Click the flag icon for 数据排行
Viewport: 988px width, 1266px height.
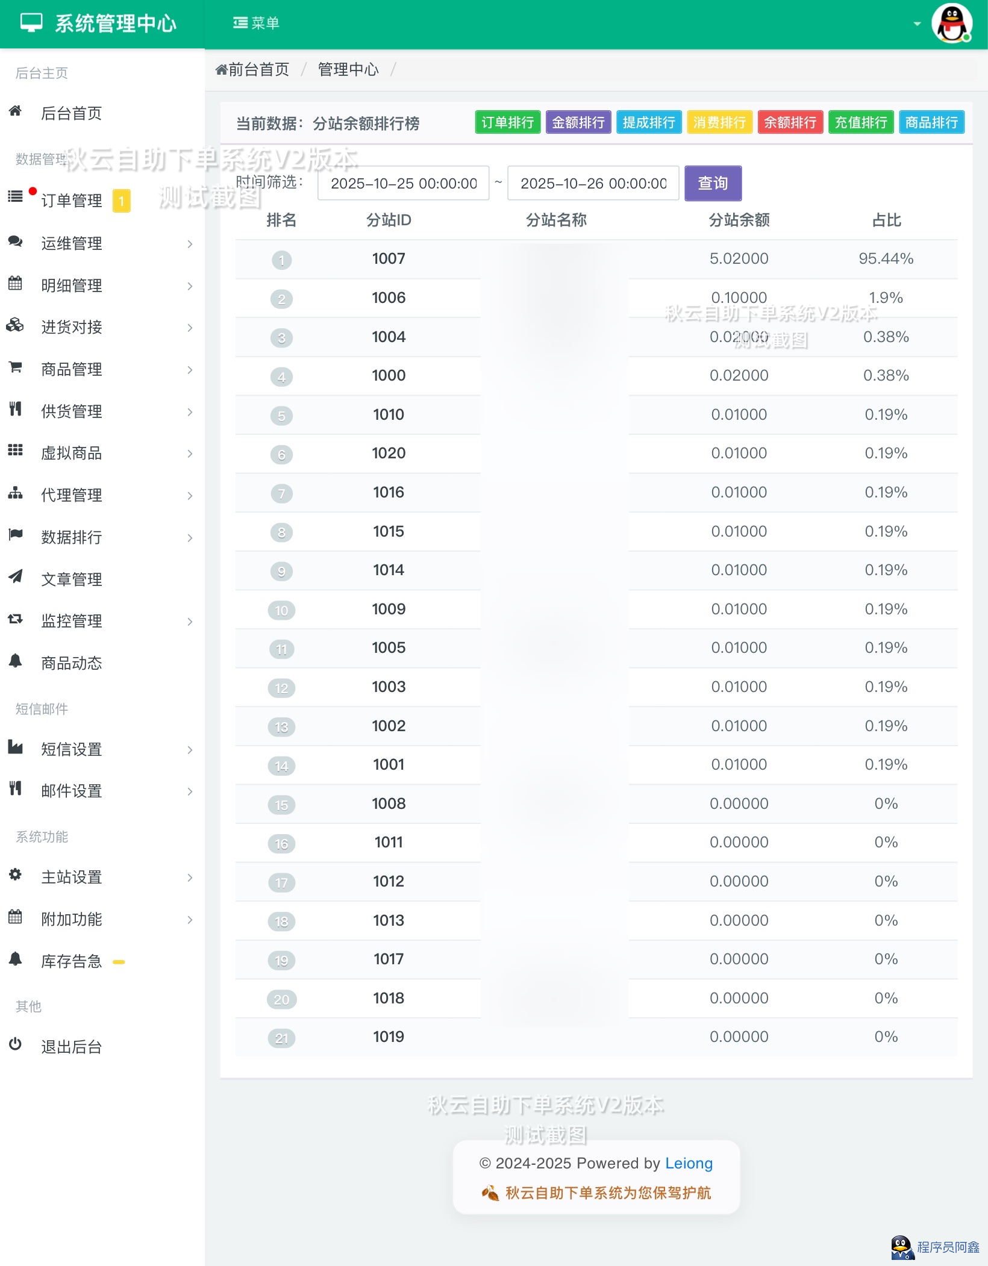15,534
